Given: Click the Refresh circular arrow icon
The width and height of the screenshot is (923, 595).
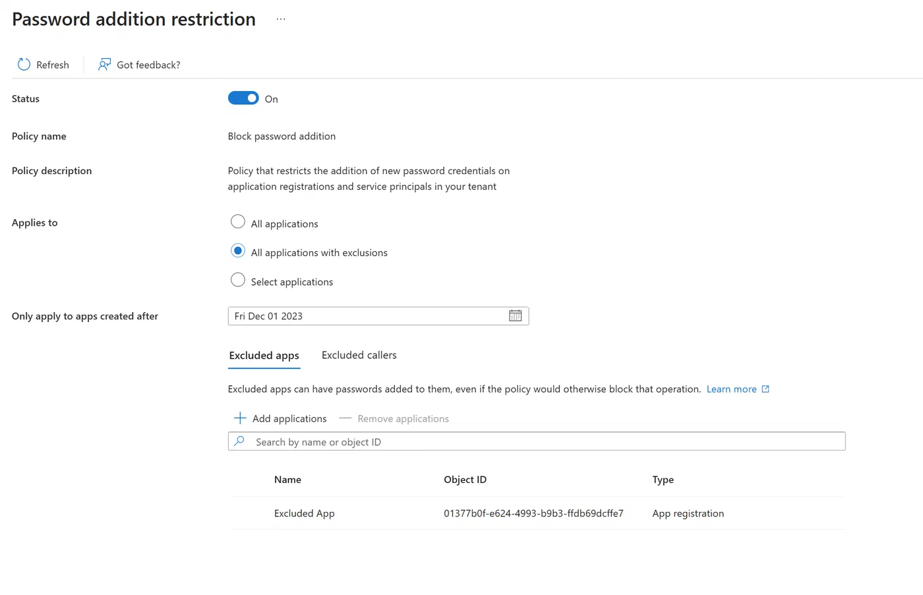Looking at the screenshot, I should pos(24,65).
